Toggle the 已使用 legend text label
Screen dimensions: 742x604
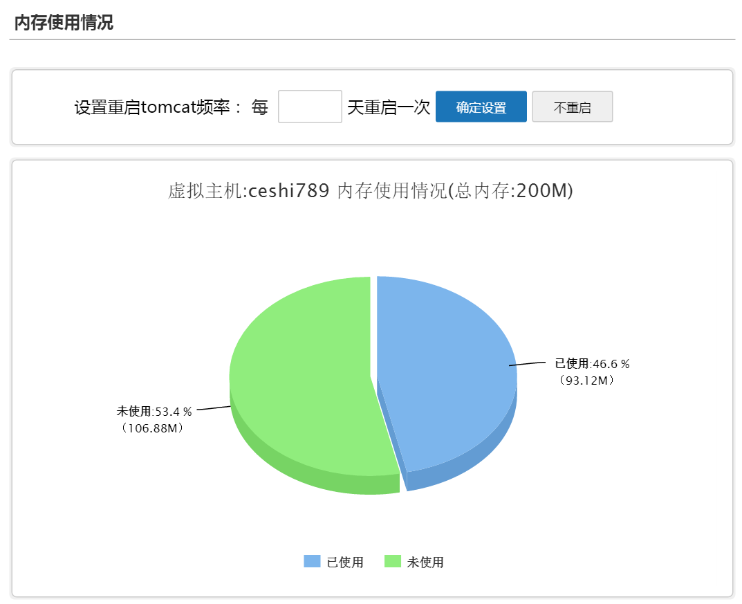point(345,562)
